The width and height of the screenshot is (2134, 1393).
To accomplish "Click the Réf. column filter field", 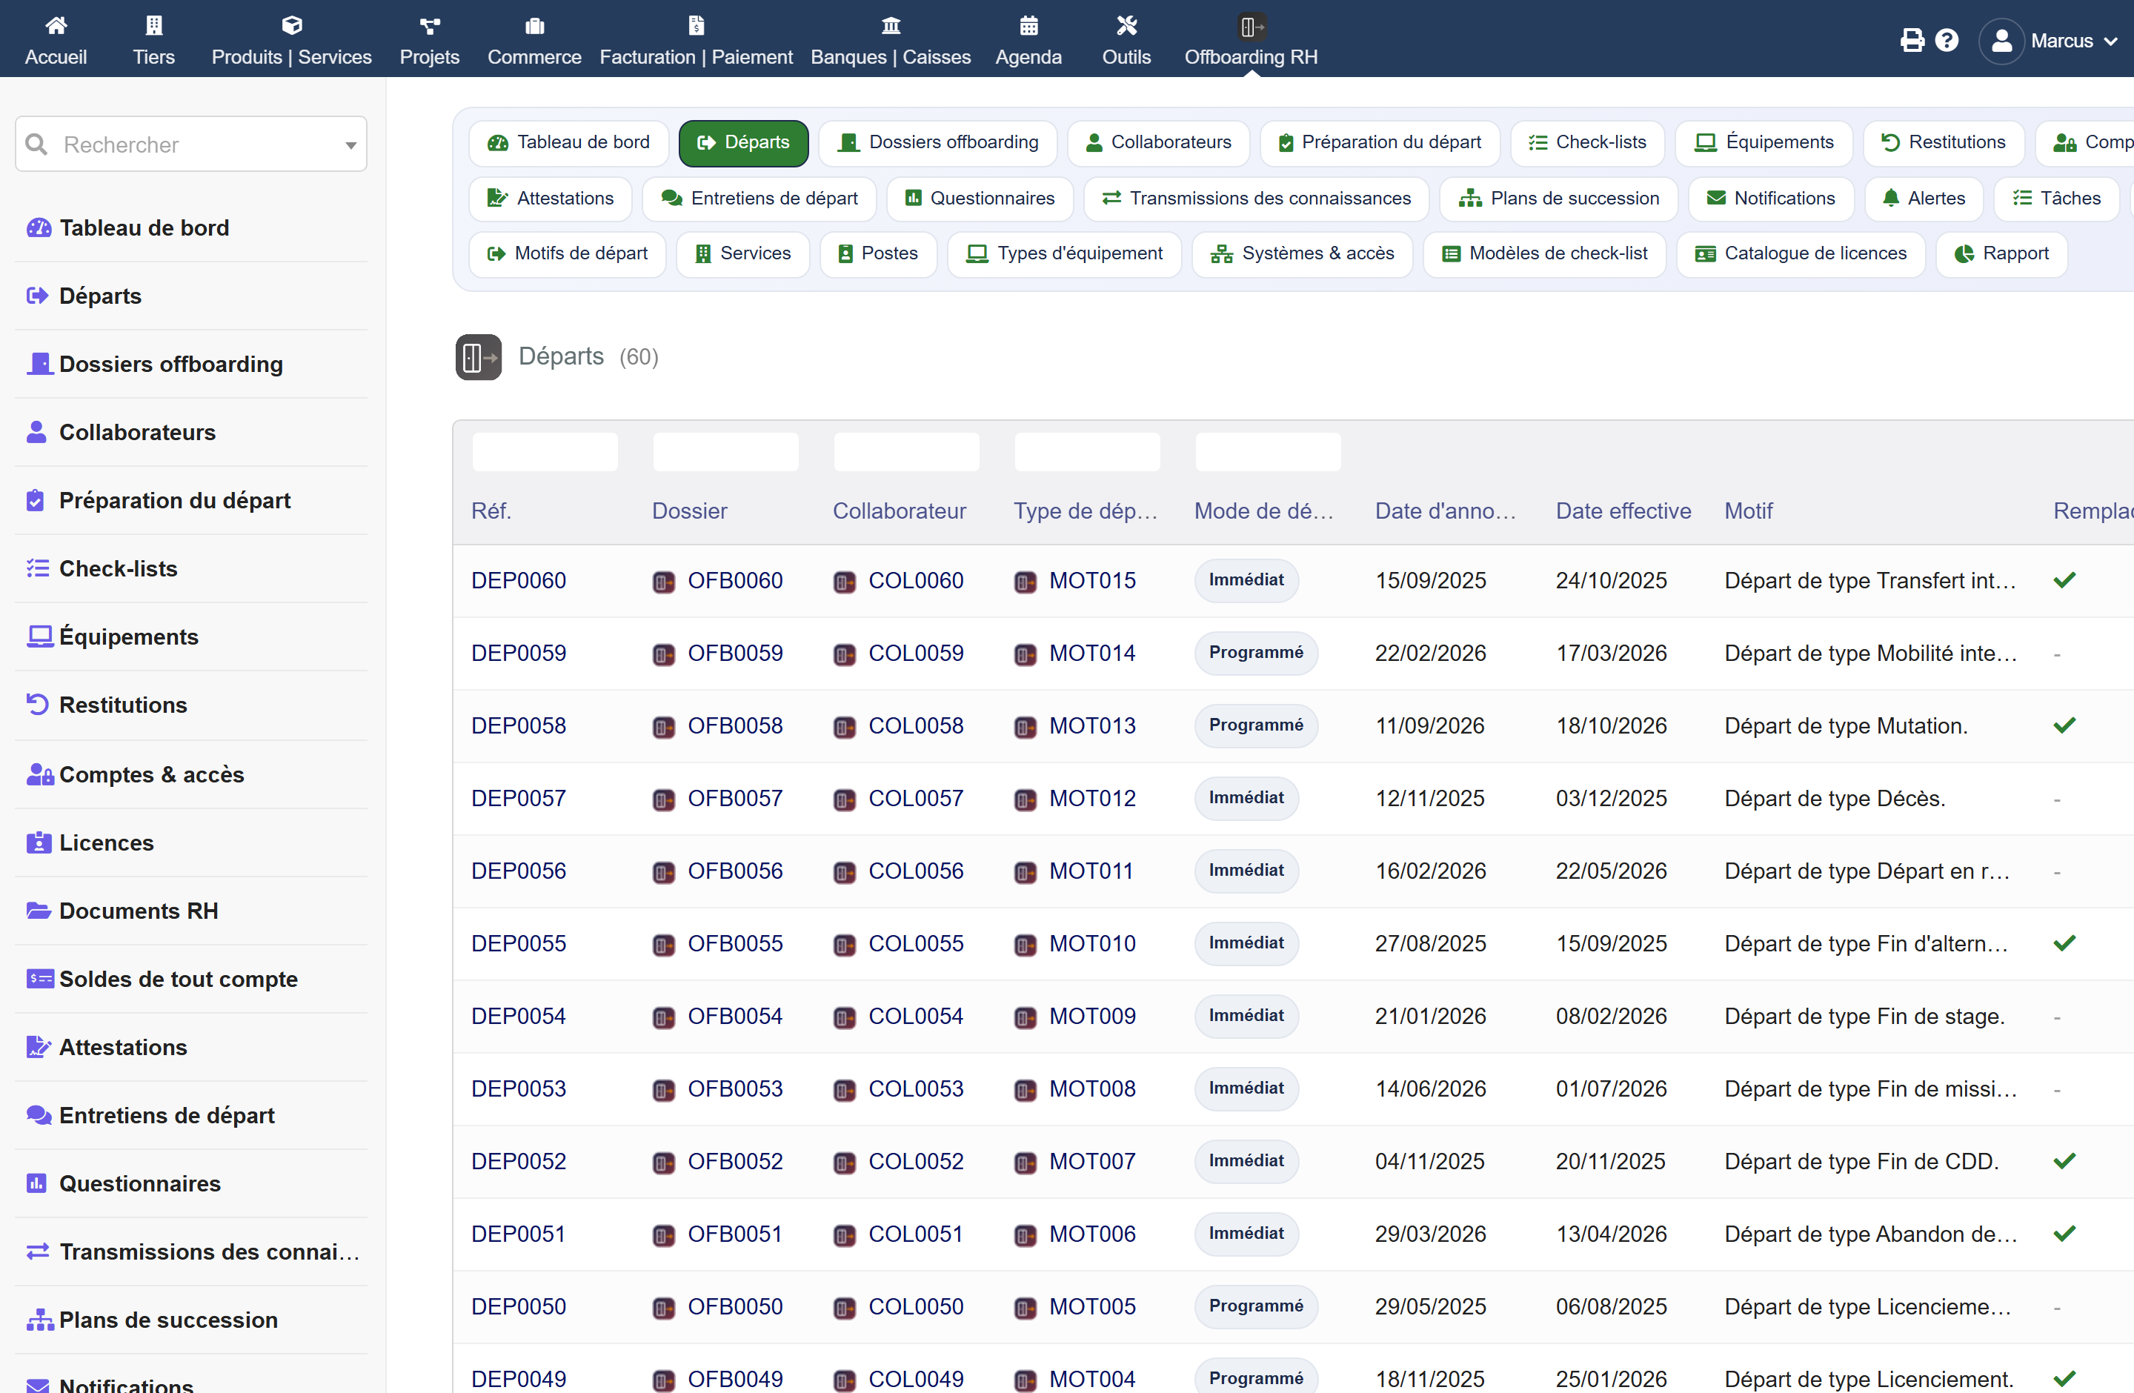I will tap(545, 452).
